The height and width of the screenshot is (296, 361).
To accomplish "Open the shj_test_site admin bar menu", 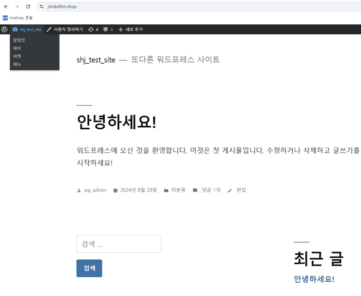I will tap(27, 30).
